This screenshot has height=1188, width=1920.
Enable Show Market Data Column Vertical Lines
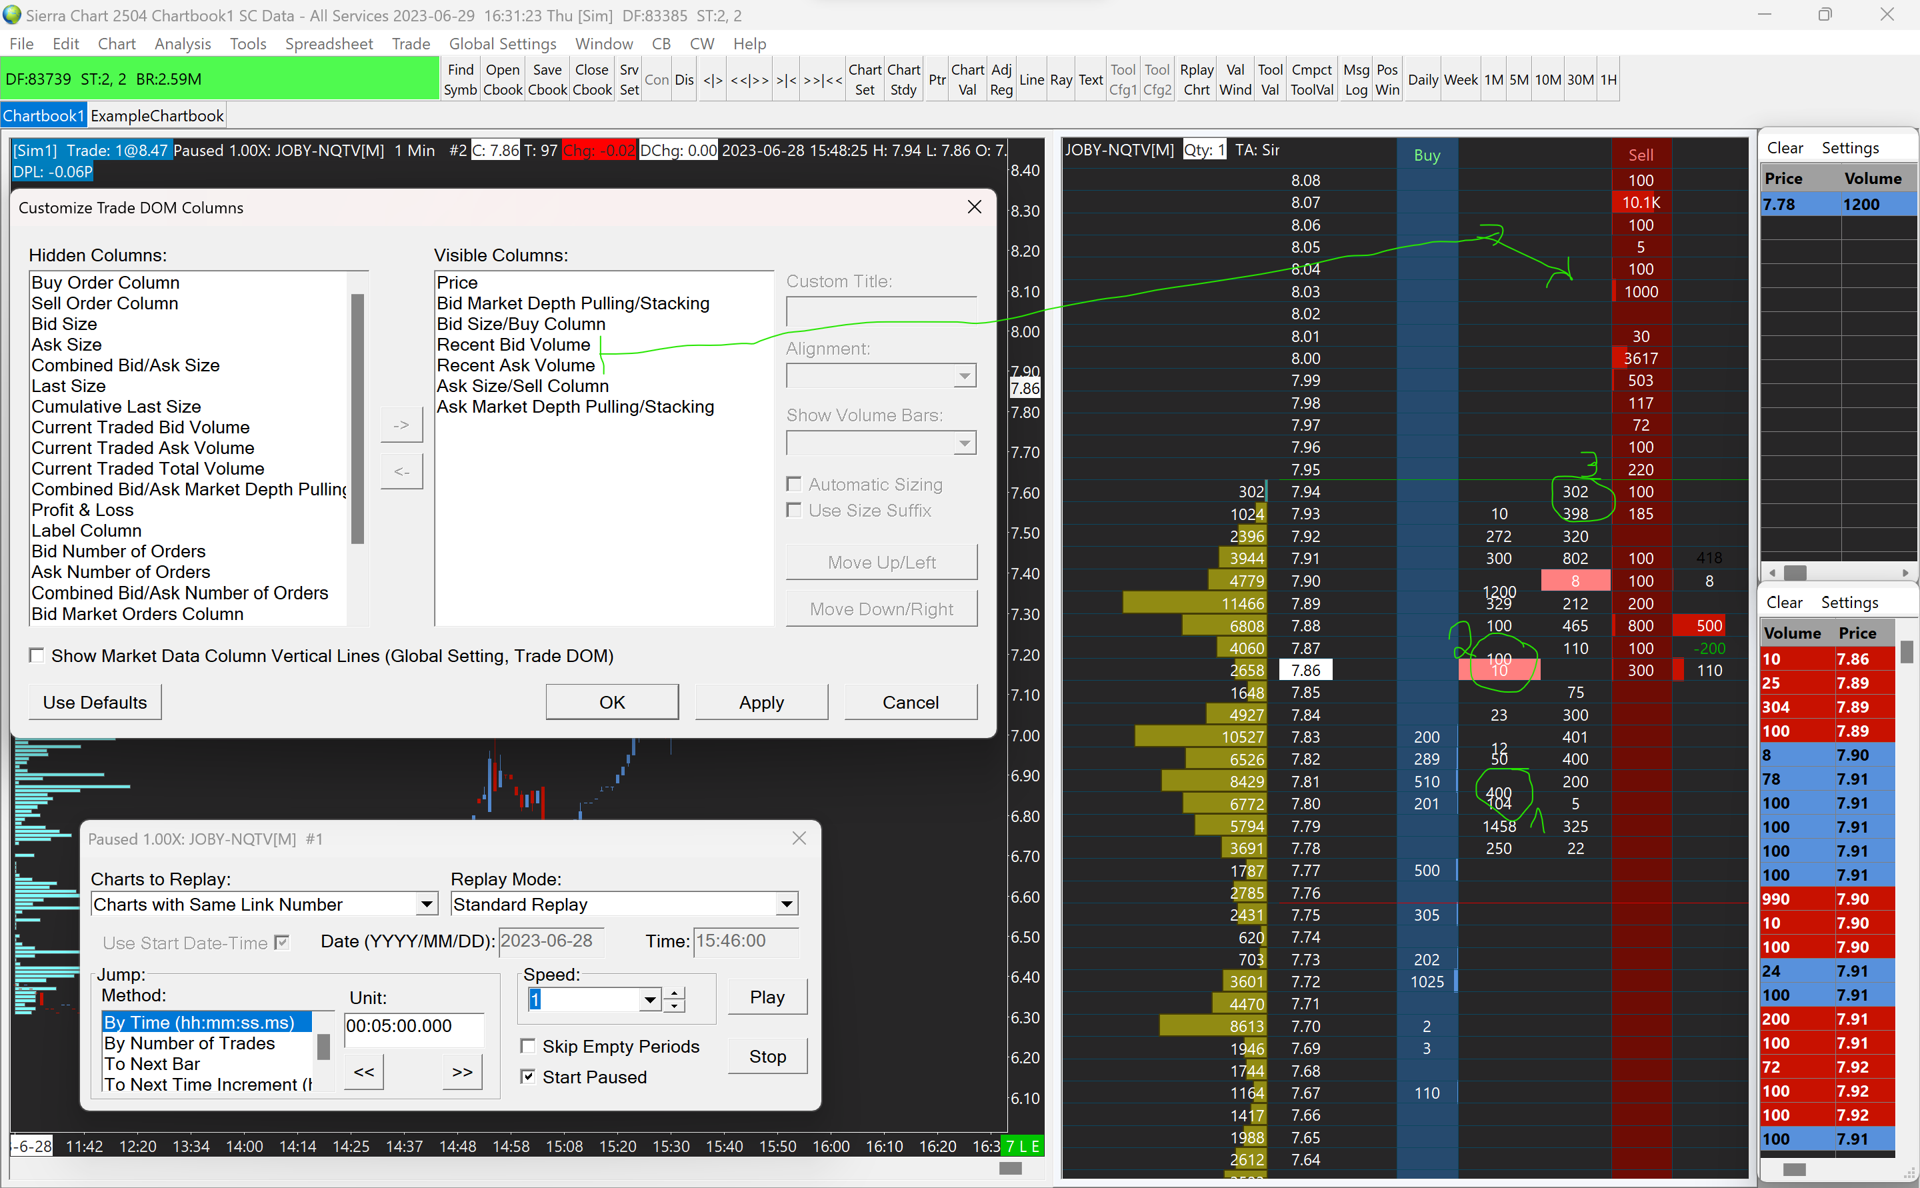(x=37, y=655)
